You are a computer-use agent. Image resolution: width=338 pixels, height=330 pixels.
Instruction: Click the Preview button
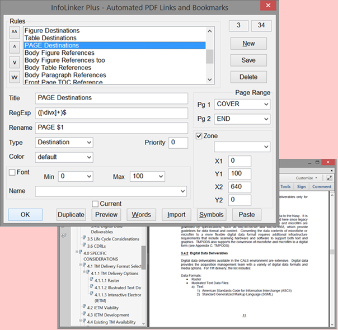click(106, 215)
